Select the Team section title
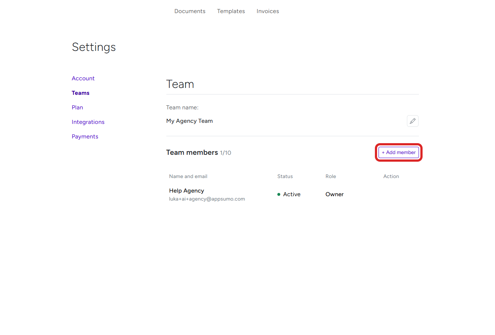The image size is (495, 335). [180, 84]
